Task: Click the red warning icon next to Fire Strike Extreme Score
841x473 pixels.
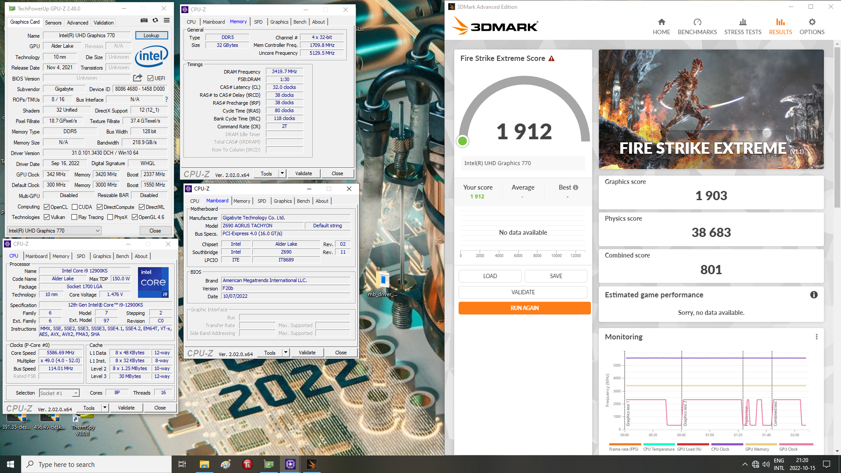Action: click(x=551, y=58)
